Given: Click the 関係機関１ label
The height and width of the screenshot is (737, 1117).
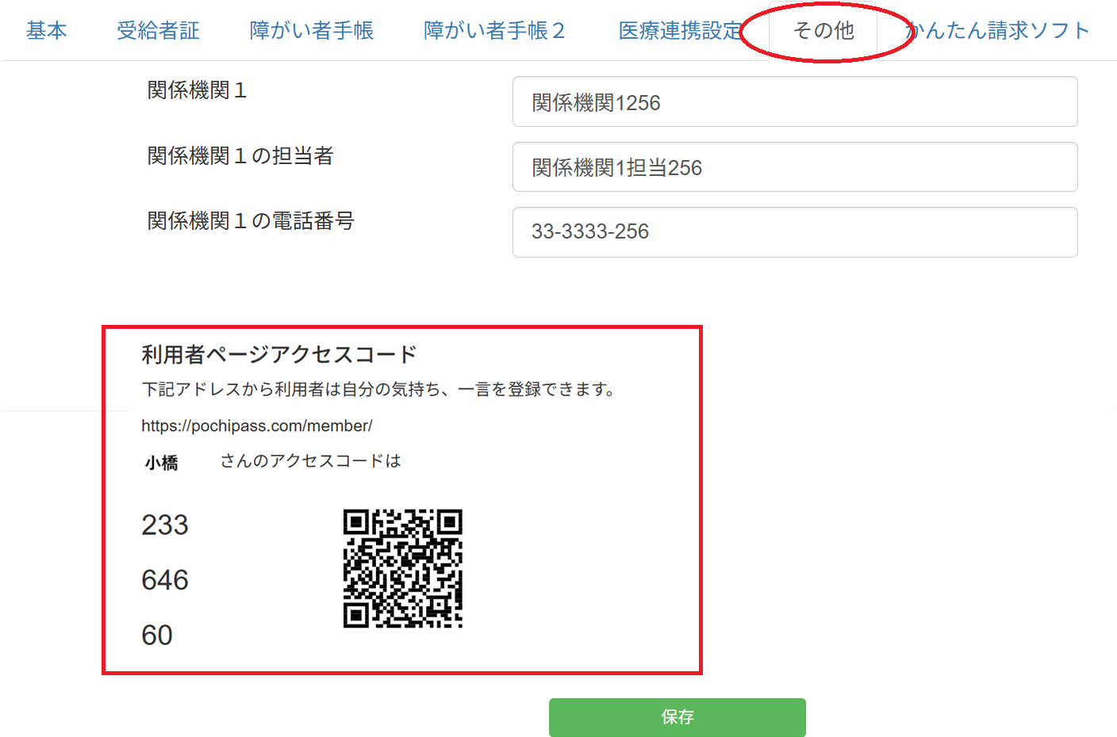Looking at the screenshot, I should [x=197, y=90].
